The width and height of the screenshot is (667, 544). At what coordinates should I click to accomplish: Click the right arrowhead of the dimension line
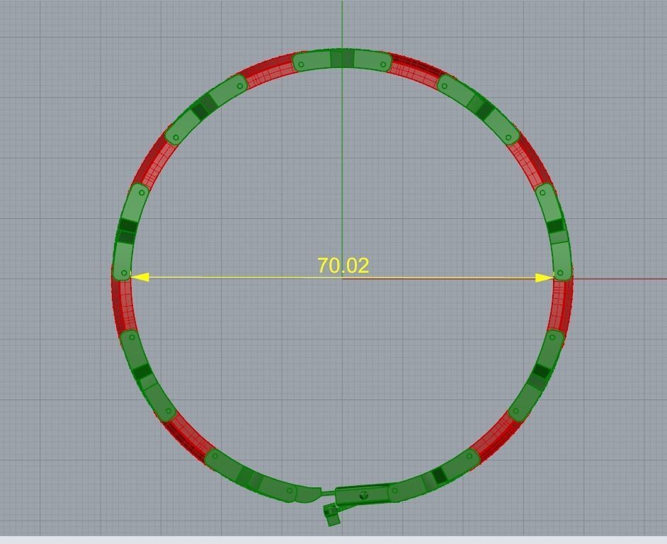click(545, 278)
